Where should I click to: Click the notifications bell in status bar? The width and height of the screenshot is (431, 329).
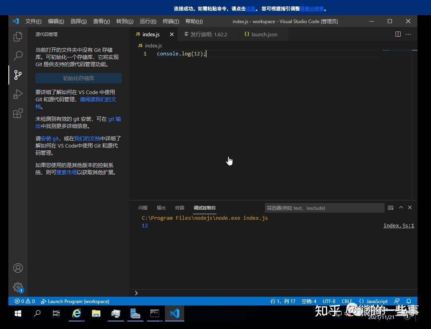click(x=408, y=301)
